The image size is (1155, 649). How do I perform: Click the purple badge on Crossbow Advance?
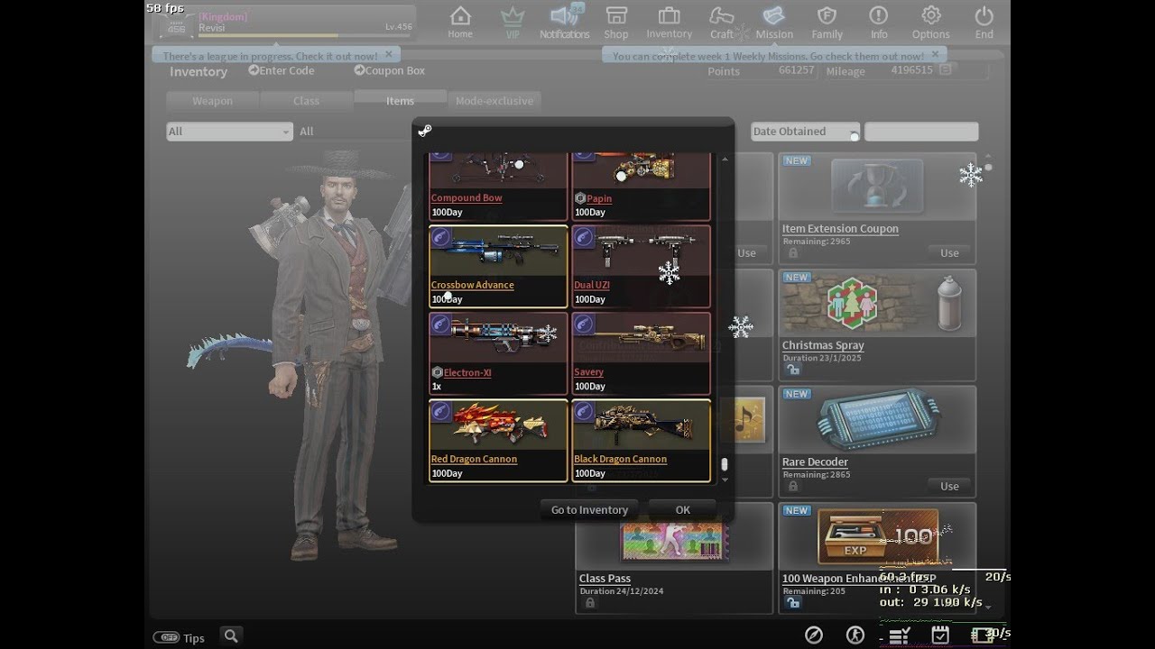(x=440, y=237)
